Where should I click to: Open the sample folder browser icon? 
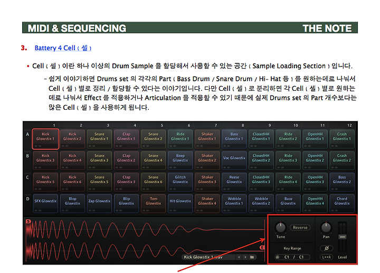click(252, 257)
